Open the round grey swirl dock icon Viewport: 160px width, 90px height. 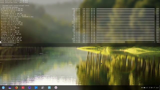43,87
